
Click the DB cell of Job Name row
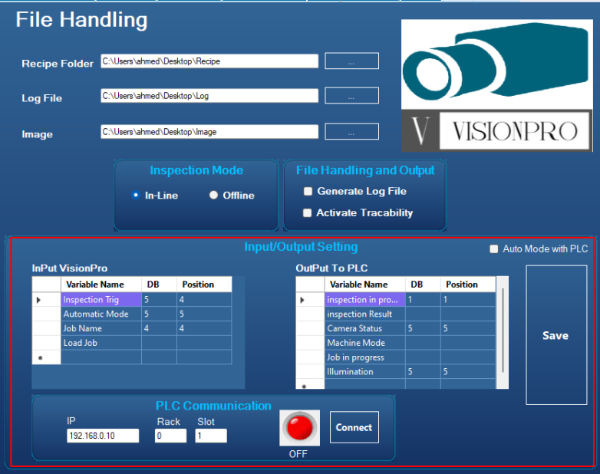pyautogui.click(x=159, y=328)
